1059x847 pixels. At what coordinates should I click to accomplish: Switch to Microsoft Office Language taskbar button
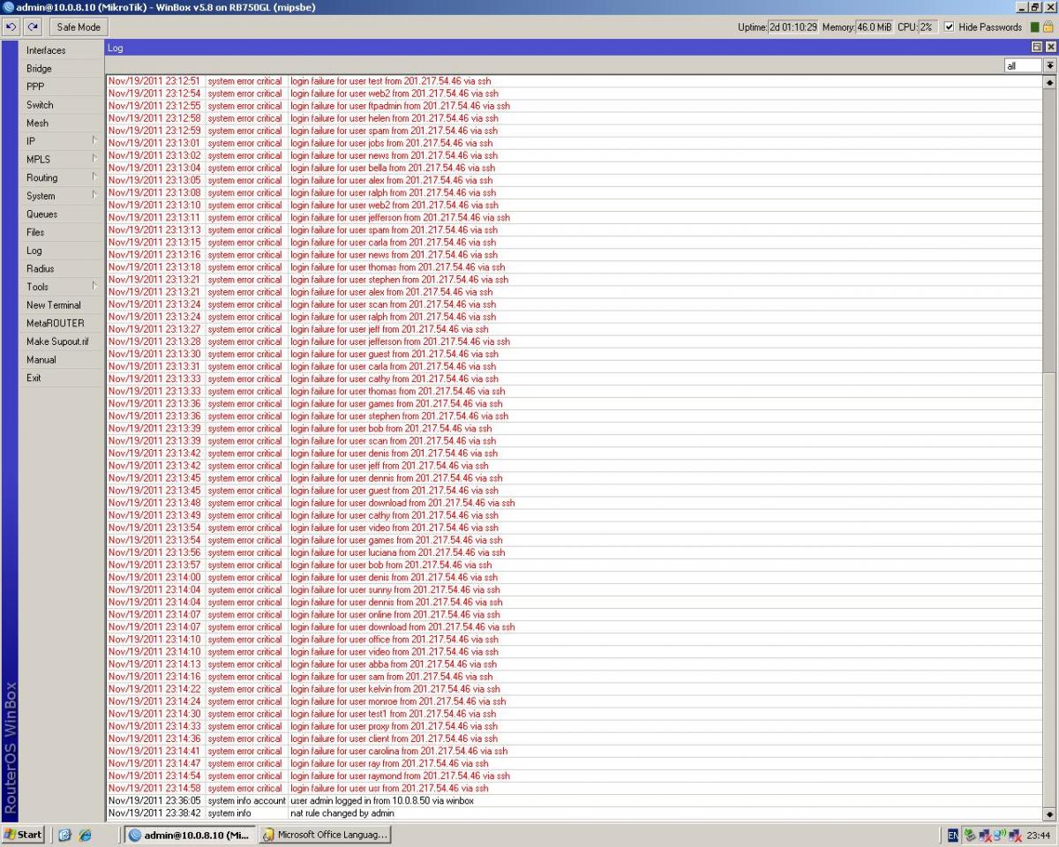[325, 835]
